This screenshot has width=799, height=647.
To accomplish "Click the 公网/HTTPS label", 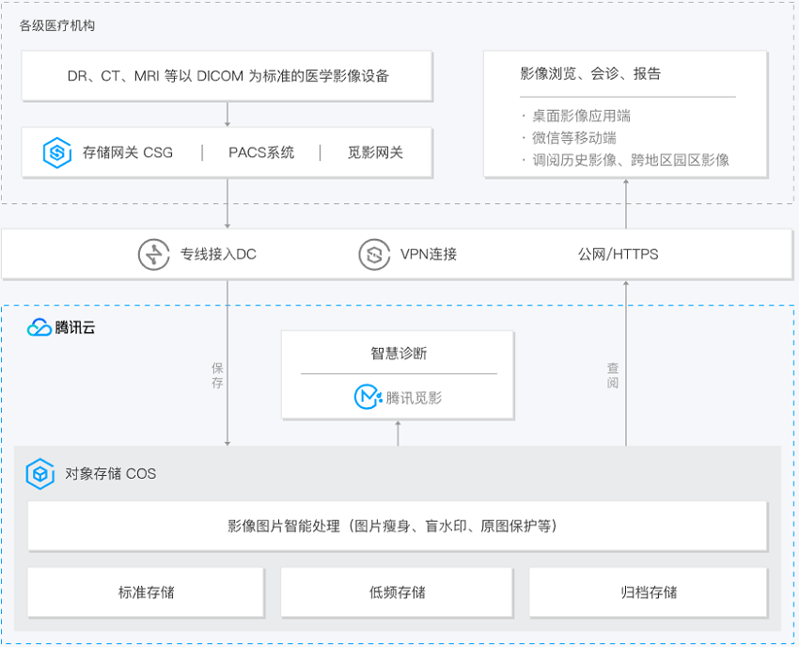I will 619,255.
